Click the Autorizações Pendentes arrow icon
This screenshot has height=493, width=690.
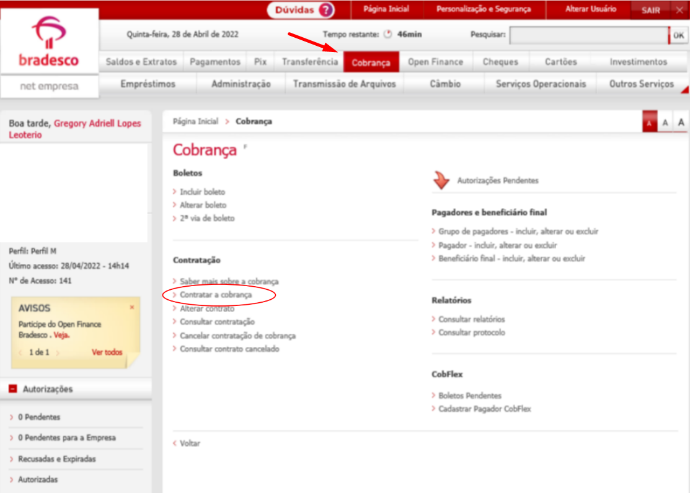point(441,180)
